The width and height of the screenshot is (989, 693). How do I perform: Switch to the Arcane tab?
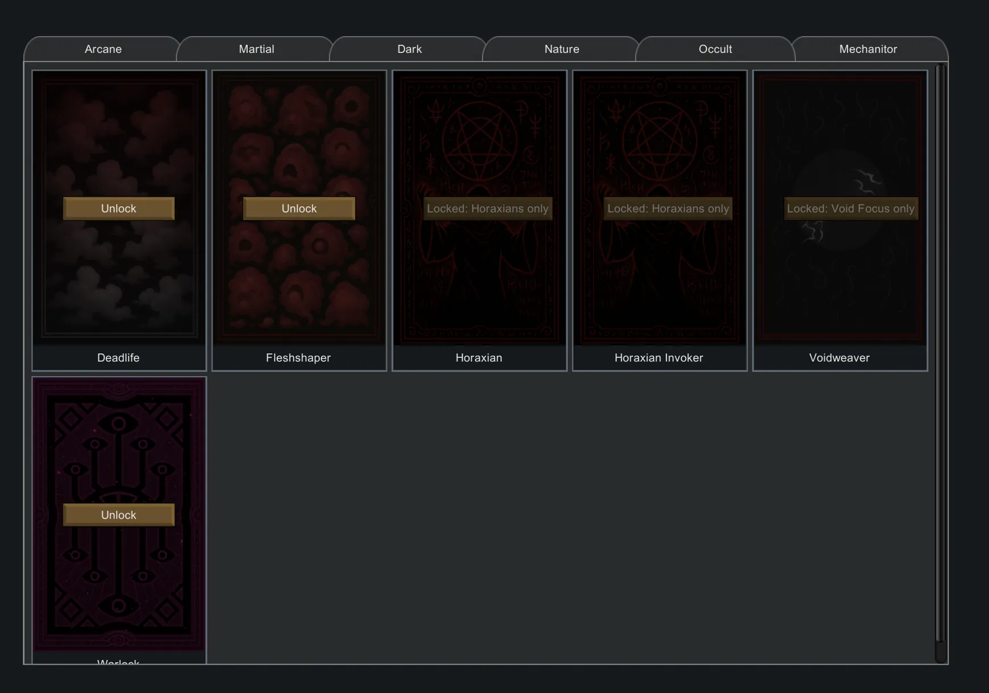tap(103, 49)
